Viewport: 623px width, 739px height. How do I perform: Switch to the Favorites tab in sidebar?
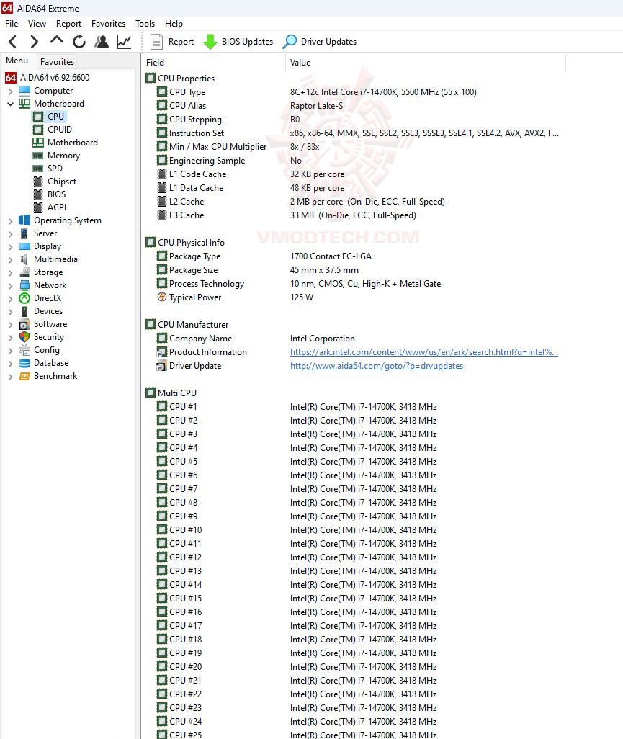click(x=57, y=62)
